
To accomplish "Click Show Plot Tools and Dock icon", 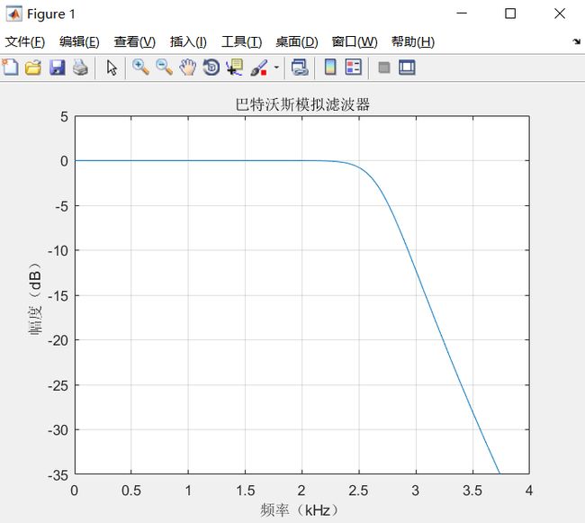I will (407, 68).
